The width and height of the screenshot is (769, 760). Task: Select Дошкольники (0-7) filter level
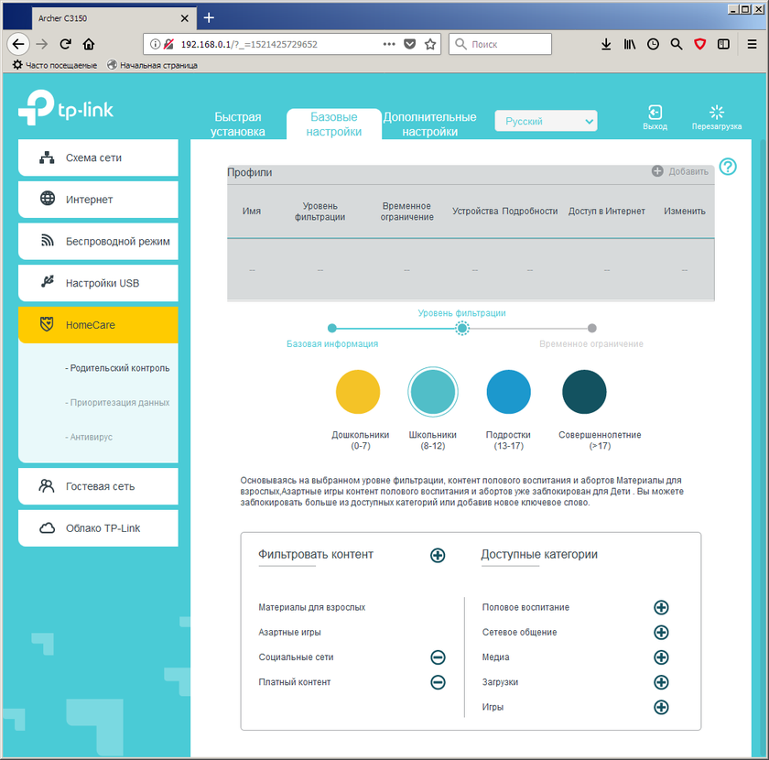358,392
